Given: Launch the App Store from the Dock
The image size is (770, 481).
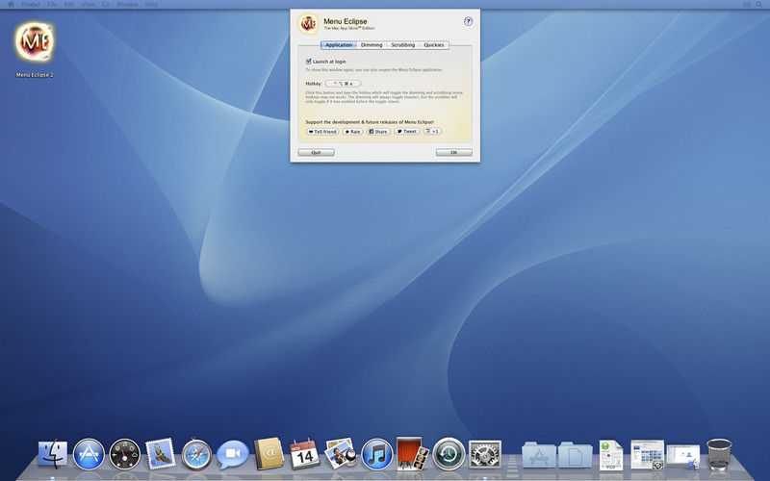Looking at the screenshot, I should [89, 454].
